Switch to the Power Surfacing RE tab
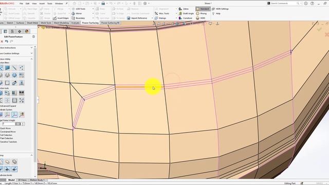 pyautogui.click(x=111, y=23)
